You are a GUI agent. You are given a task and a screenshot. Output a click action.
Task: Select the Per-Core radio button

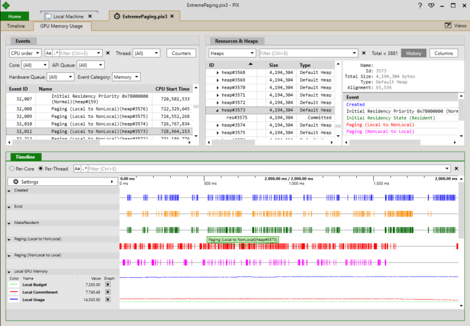[x=12, y=168]
